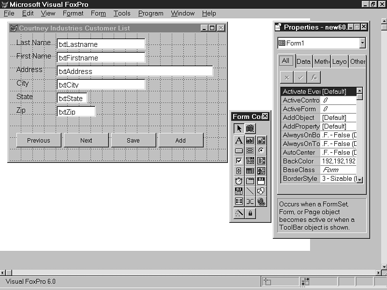Open the Form1 object dropdown
The height and width of the screenshot is (290, 387).
[x=362, y=43]
